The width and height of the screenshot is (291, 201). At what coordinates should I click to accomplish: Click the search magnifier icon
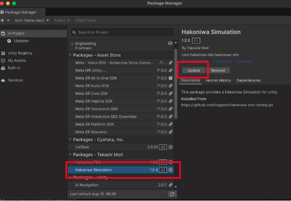pos(74,32)
